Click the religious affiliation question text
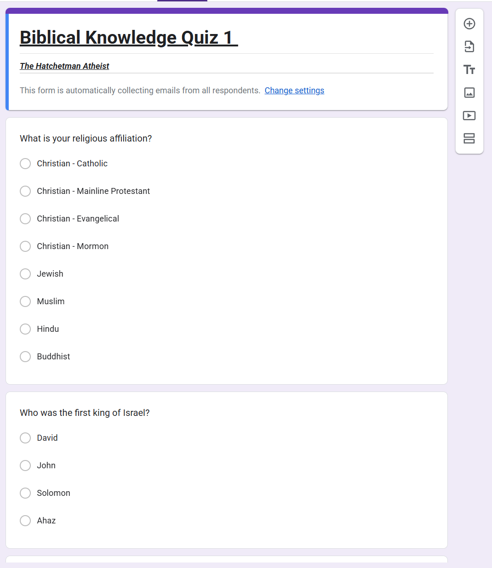The image size is (492, 568). [86, 138]
